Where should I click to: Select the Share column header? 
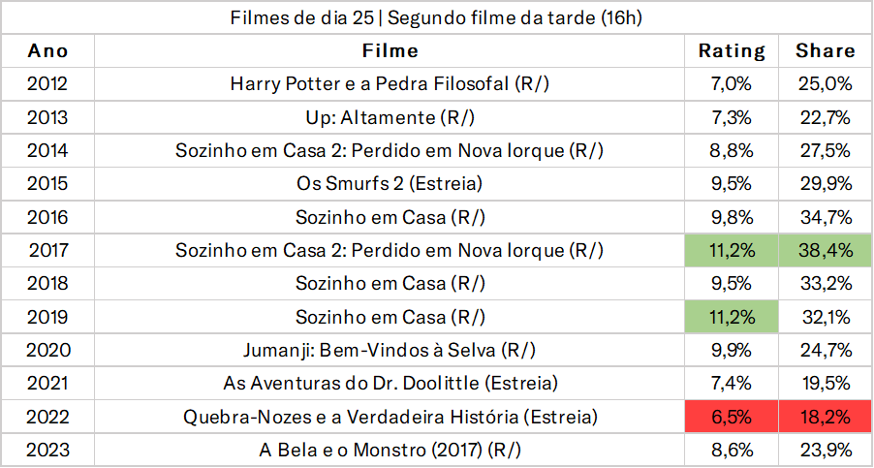[825, 51]
